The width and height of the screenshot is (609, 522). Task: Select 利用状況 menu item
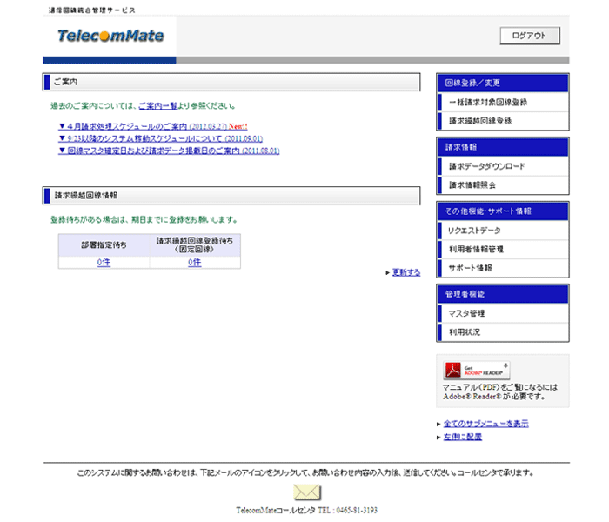tap(503, 332)
